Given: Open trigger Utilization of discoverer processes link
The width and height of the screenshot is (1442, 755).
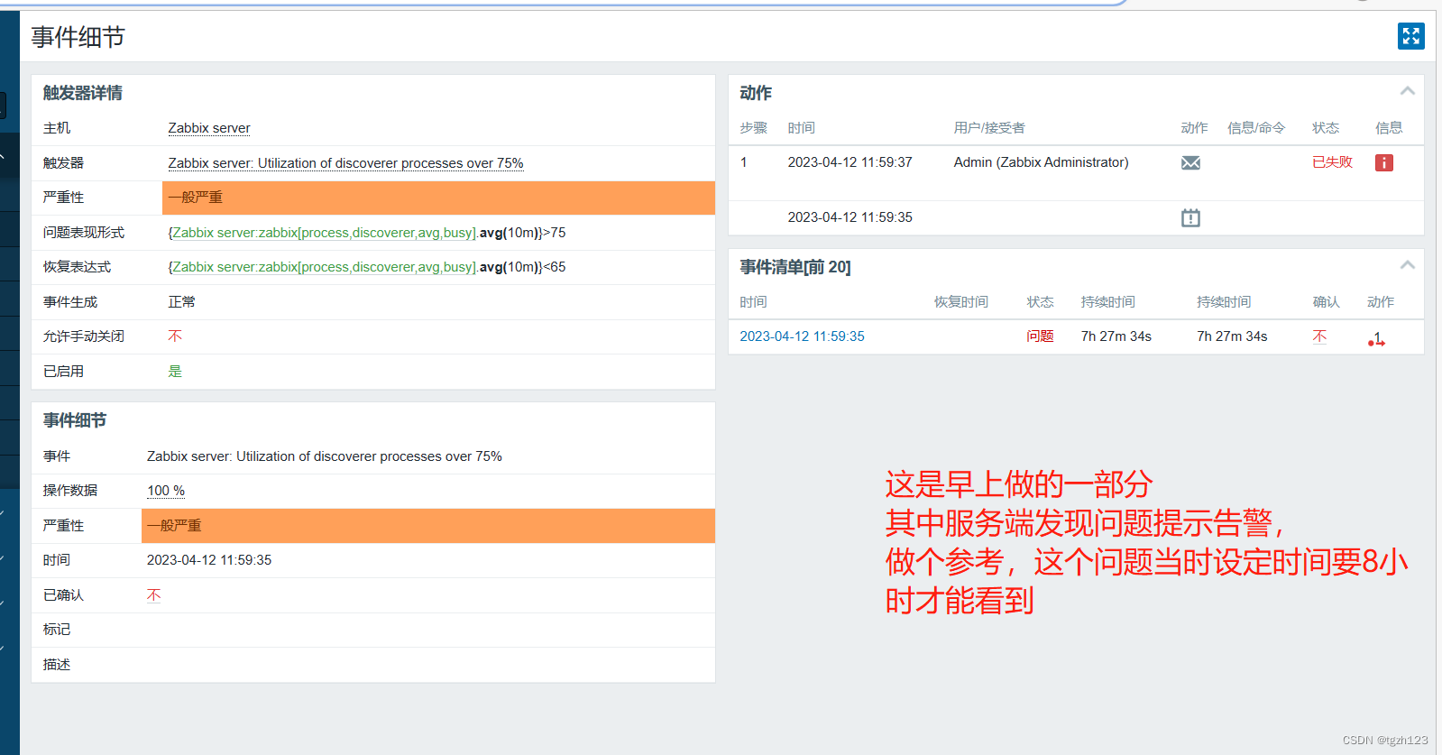Looking at the screenshot, I should 345,163.
